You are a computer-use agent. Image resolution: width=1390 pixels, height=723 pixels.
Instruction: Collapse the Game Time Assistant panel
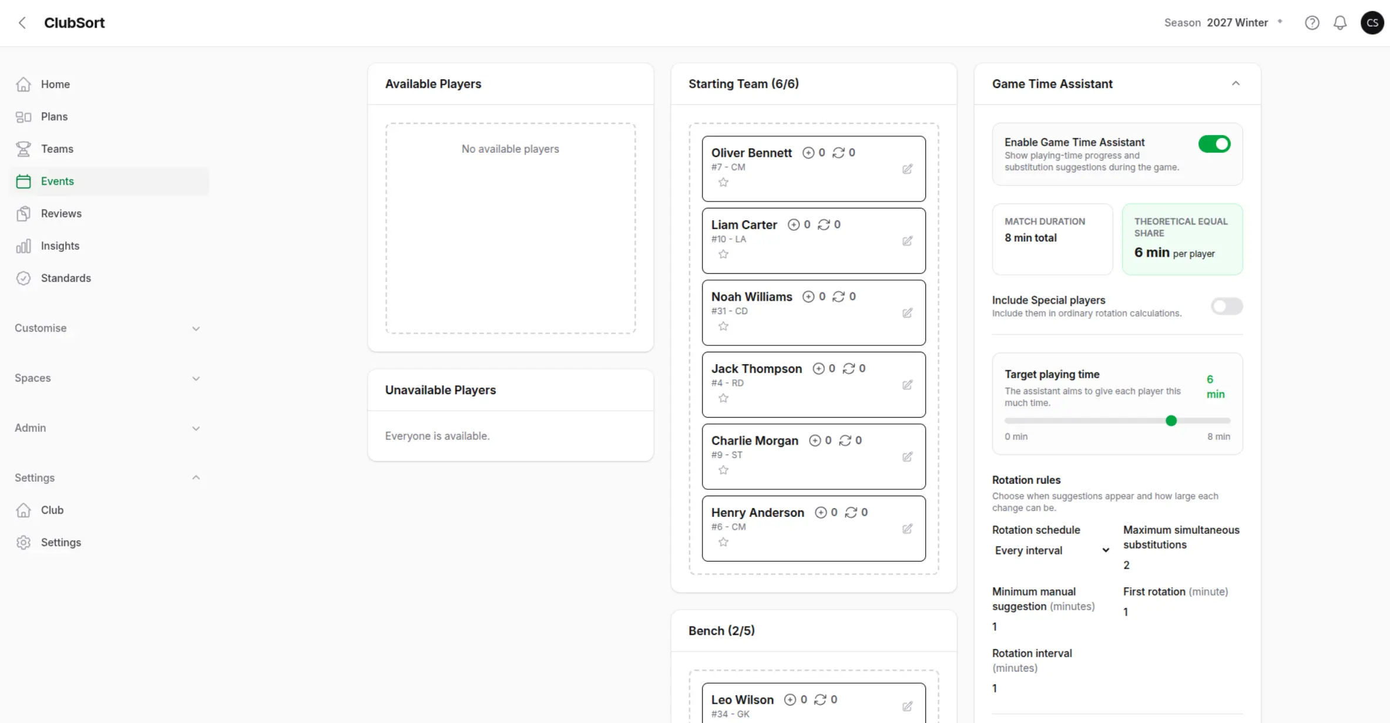[x=1235, y=83]
